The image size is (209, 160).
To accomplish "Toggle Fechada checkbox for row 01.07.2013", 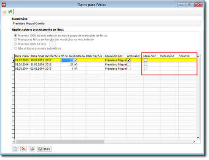I will pyautogui.click(x=76, y=60).
